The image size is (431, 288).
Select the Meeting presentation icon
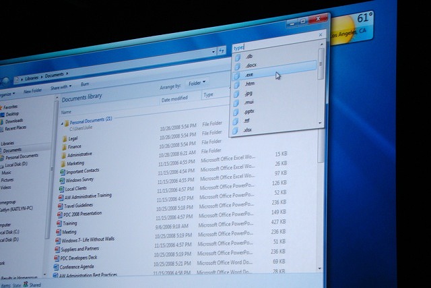click(x=59, y=232)
